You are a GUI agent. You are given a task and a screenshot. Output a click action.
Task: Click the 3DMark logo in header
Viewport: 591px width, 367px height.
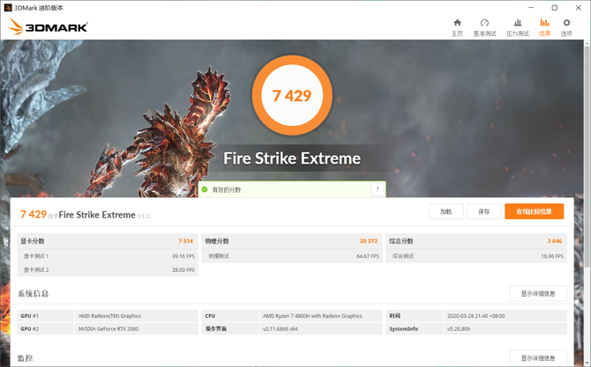[x=49, y=26]
